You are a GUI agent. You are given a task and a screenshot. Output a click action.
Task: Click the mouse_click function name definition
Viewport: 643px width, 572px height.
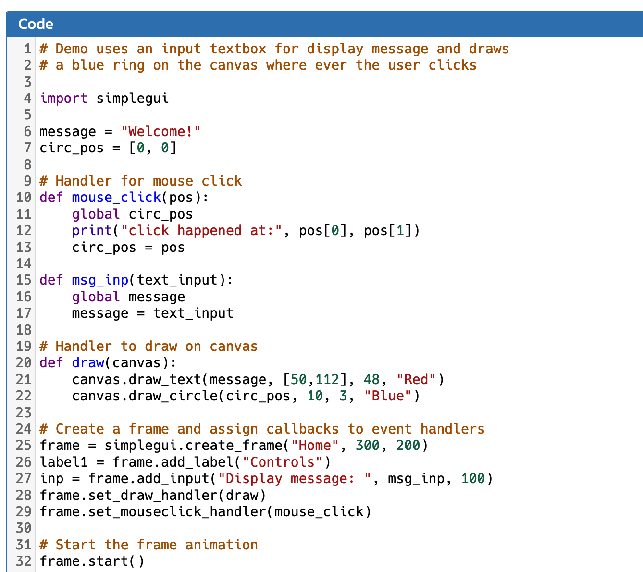click(116, 198)
